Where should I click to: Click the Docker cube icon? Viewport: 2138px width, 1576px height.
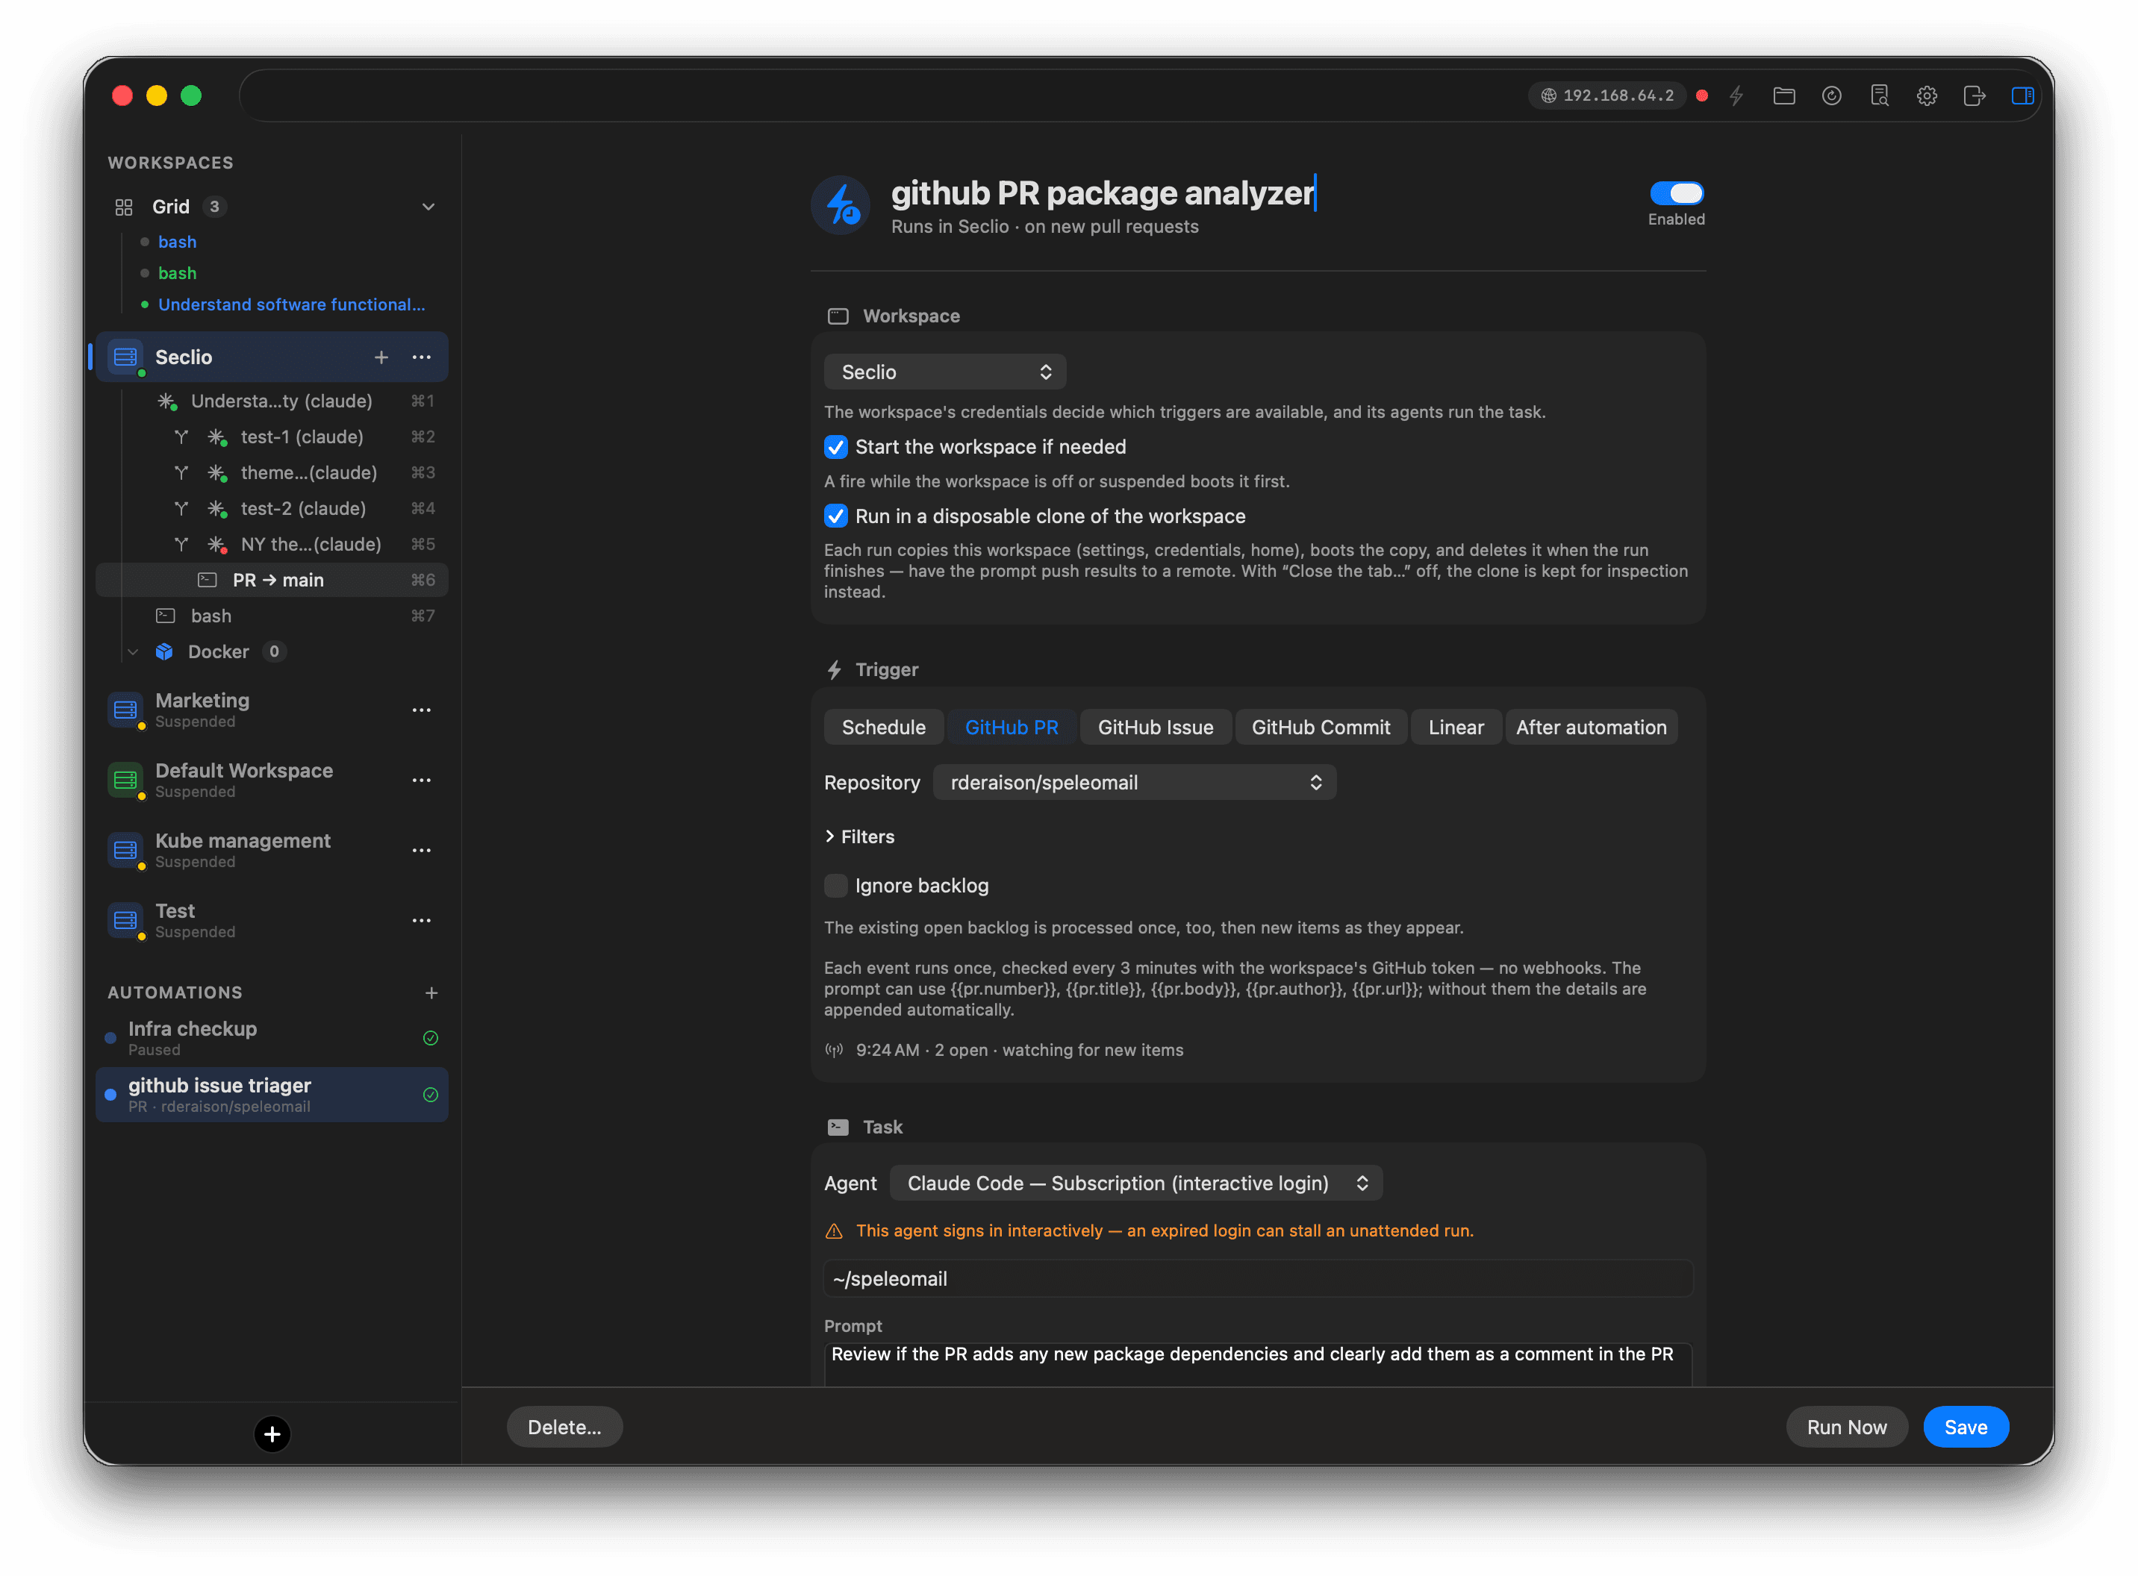(x=164, y=651)
